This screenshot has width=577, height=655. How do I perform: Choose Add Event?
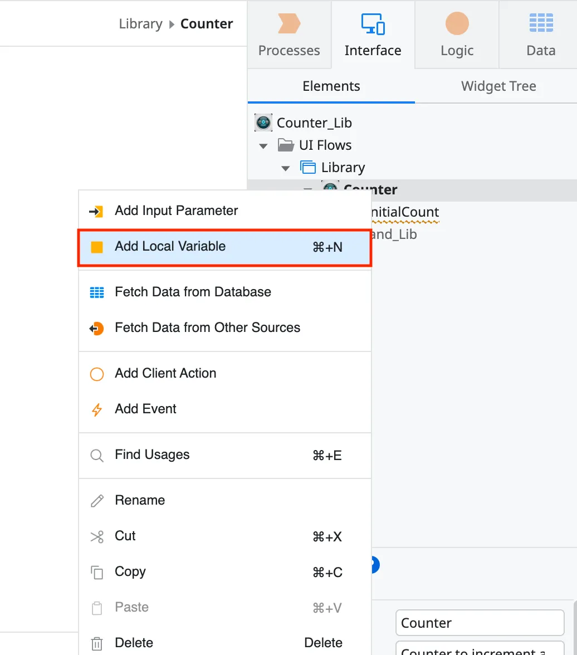click(145, 408)
